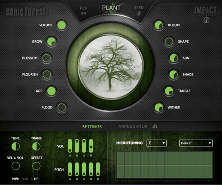
Task: Click the SEED icon
Action: coord(139,13)
